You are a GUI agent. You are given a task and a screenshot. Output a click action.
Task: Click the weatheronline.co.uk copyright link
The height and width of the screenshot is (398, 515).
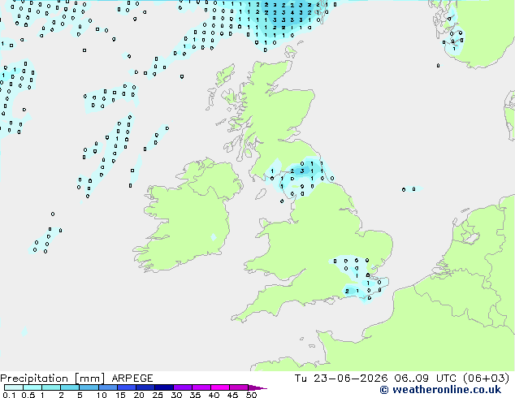[440, 390]
